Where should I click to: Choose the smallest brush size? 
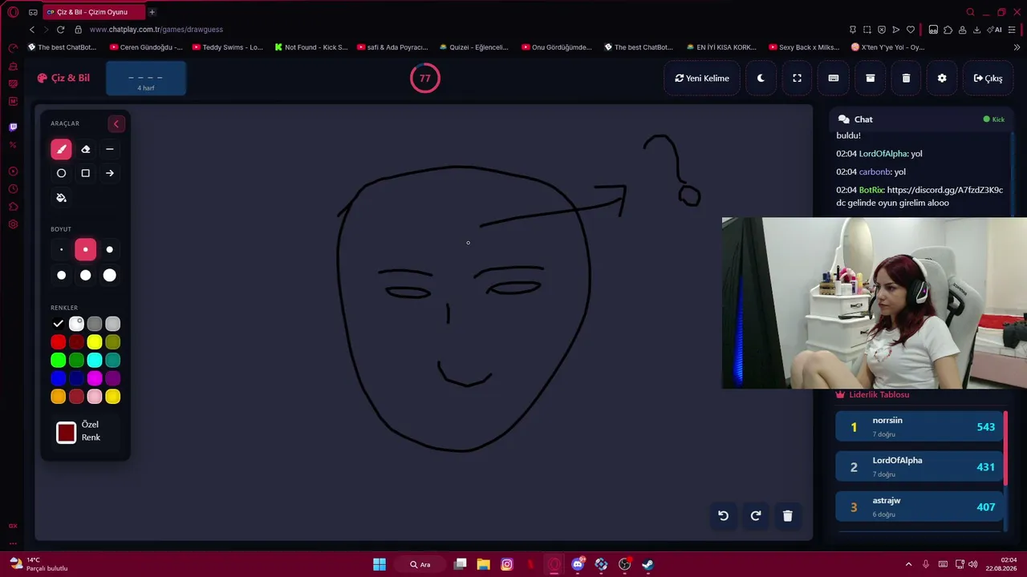(x=61, y=250)
